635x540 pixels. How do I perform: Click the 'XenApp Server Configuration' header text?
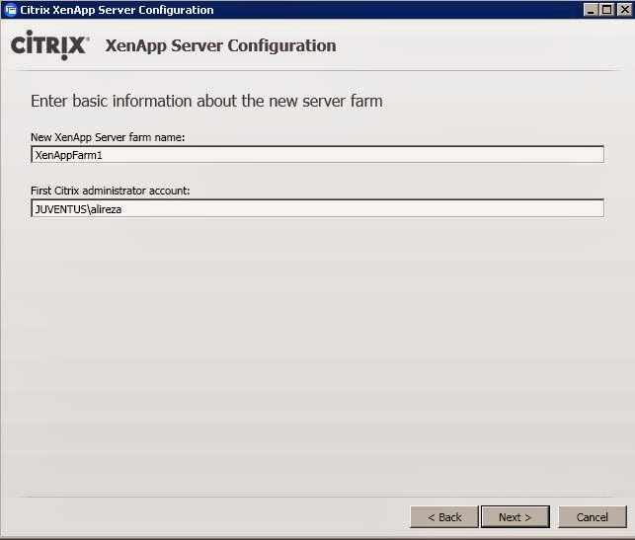pyautogui.click(x=220, y=45)
